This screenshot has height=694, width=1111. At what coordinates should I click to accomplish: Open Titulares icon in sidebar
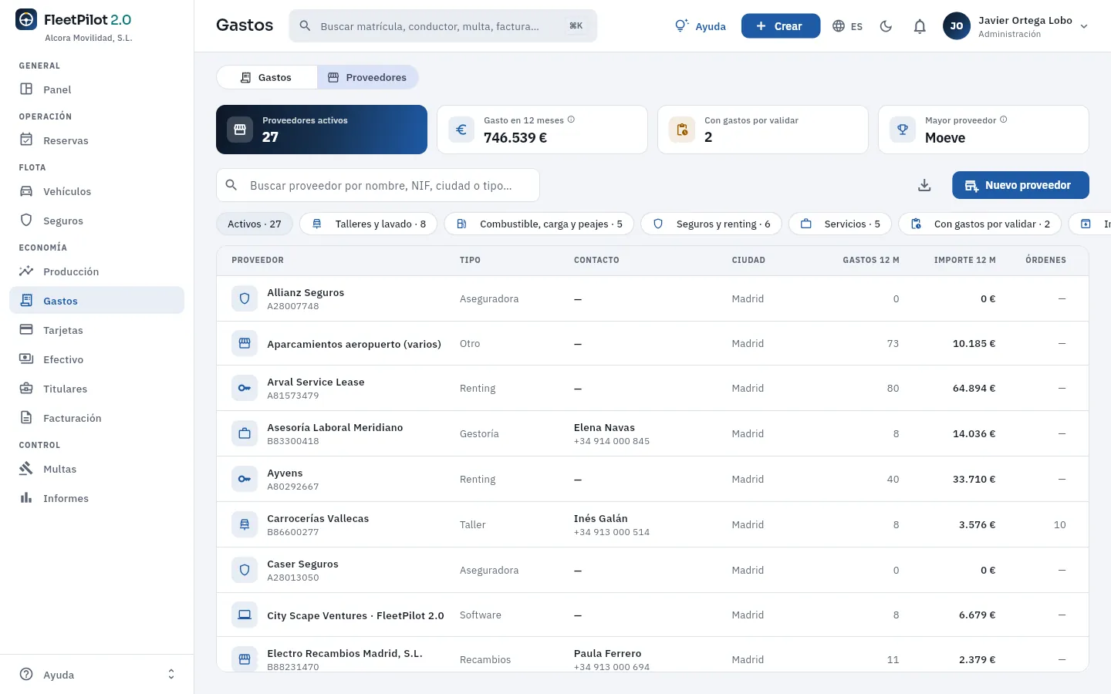click(26, 389)
